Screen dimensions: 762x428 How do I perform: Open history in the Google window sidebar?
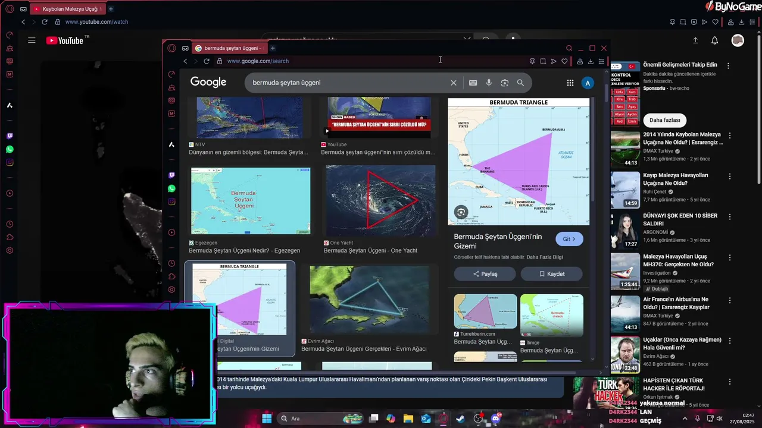171,263
